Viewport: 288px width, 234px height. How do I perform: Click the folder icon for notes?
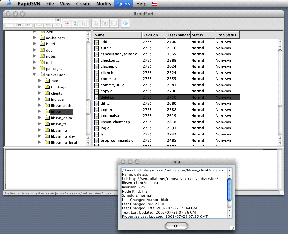click(43, 56)
